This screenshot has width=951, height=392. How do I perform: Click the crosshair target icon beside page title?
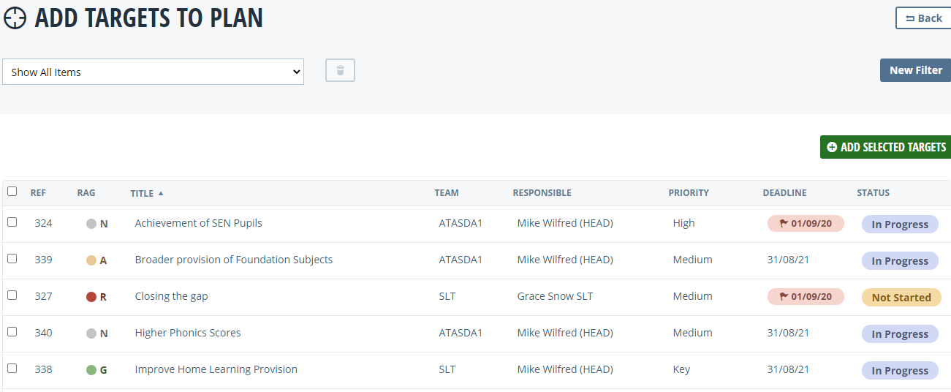point(15,18)
